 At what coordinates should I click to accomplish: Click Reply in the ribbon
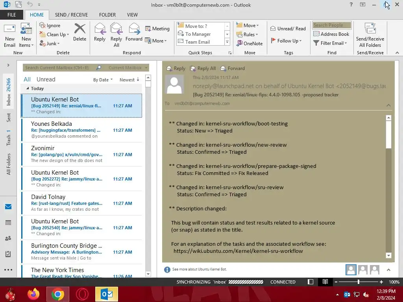tap(100, 33)
